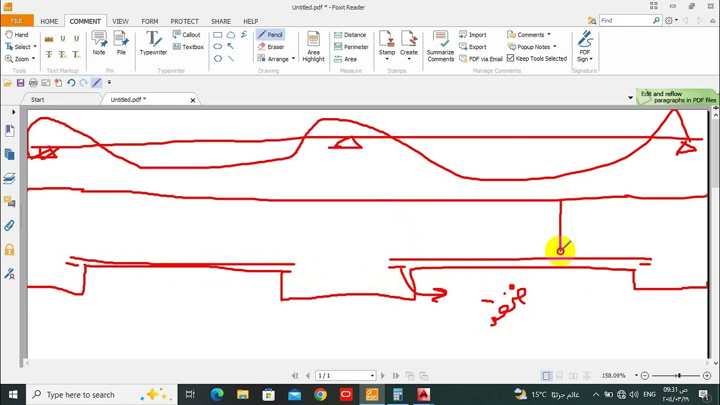This screenshot has height=405, width=720.
Task: Switch to the SHARE ribbon tab
Action: click(221, 21)
